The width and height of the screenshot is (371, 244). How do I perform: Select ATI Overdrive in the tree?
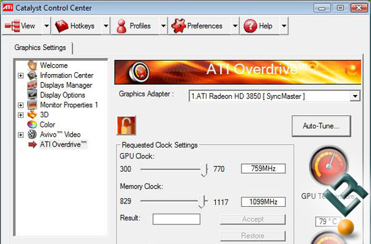(x=63, y=144)
